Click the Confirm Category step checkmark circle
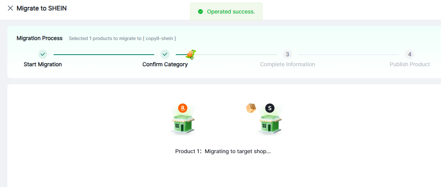This screenshot has width=441, height=187. pos(165,54)
